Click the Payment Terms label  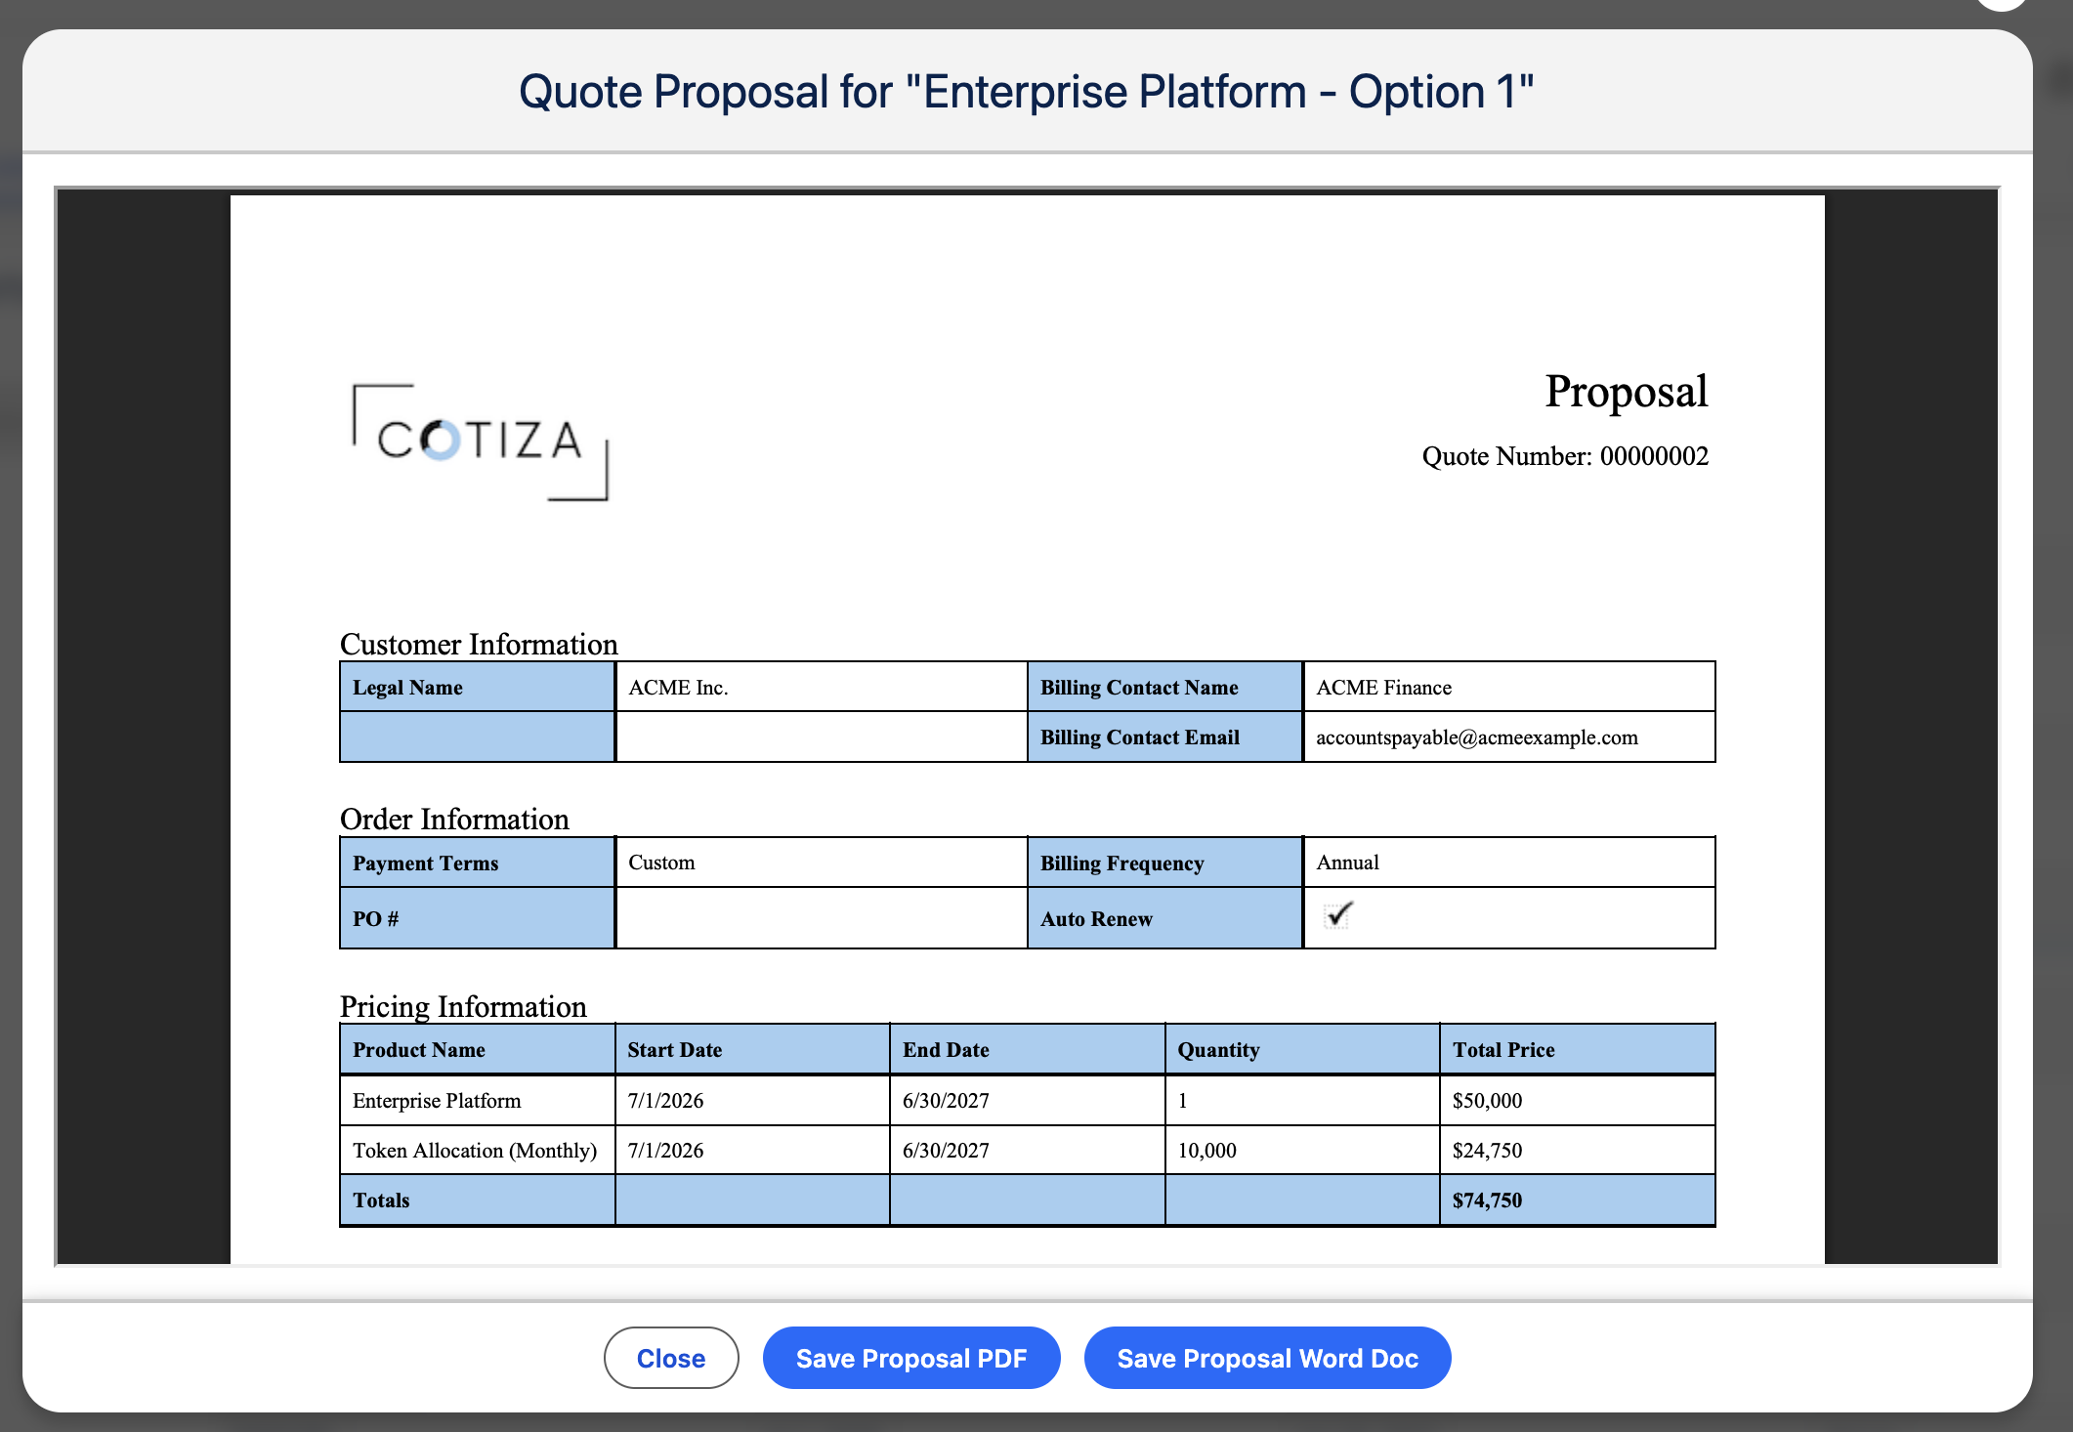point(426,863)
